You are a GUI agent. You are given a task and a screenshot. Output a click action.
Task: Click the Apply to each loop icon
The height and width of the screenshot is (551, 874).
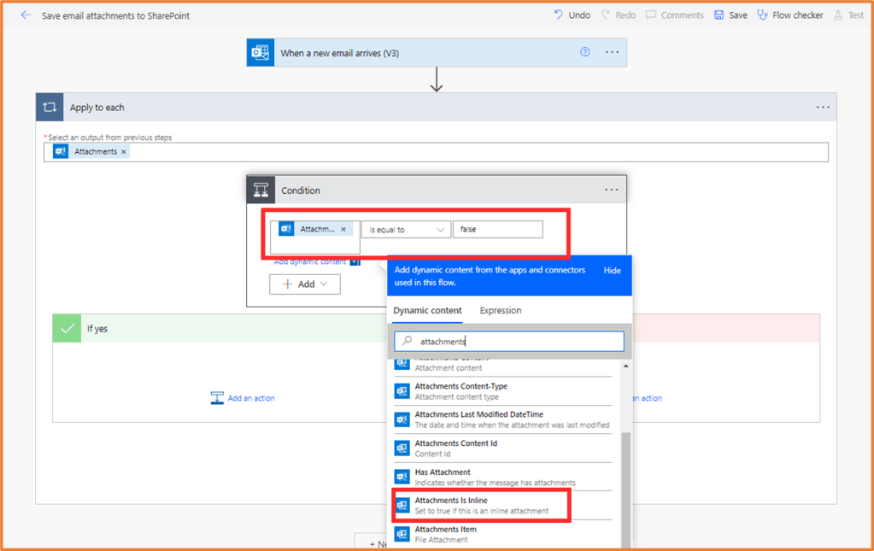click(50, 107)
